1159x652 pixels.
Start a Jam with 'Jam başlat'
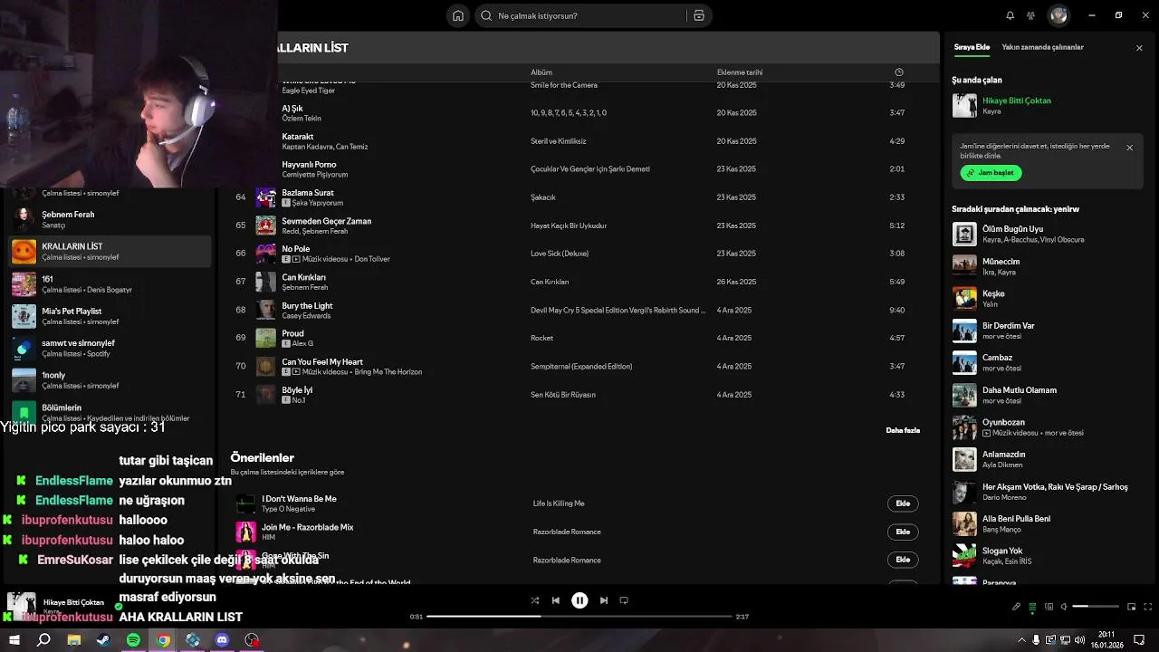pos(991,173)
